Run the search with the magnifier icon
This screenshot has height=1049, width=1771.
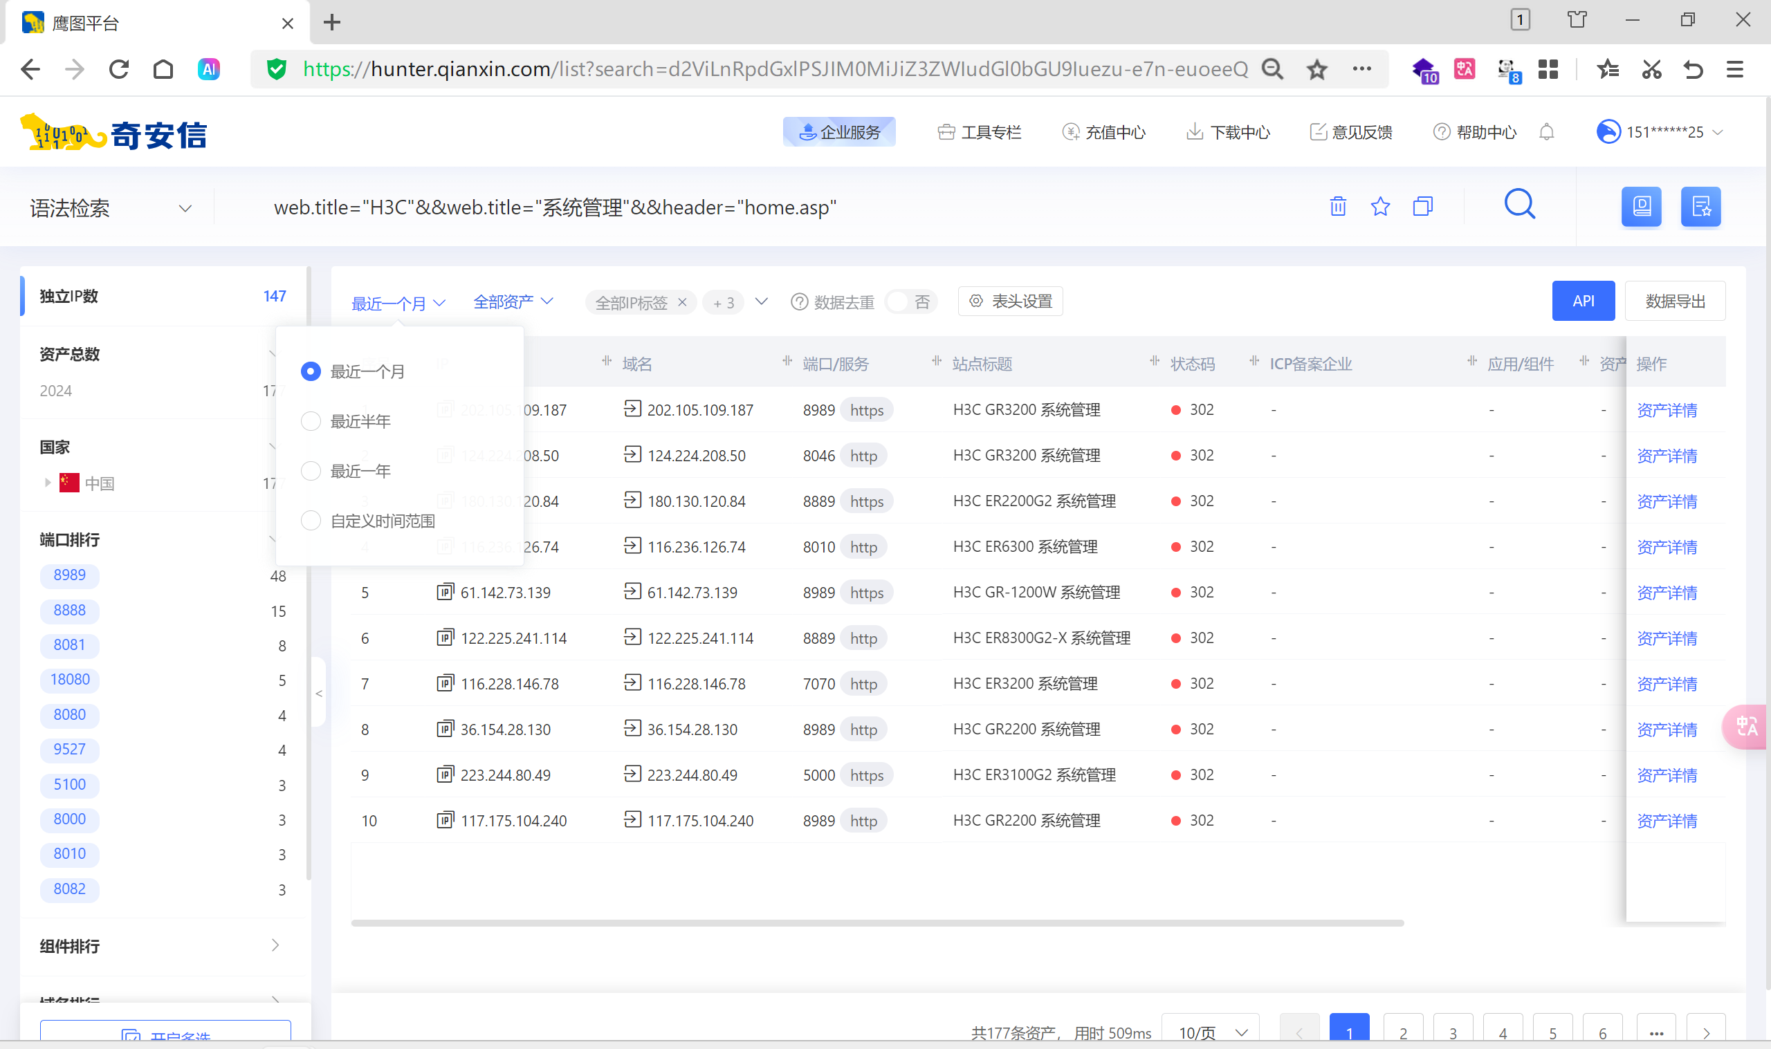[x=1519, y=205]
